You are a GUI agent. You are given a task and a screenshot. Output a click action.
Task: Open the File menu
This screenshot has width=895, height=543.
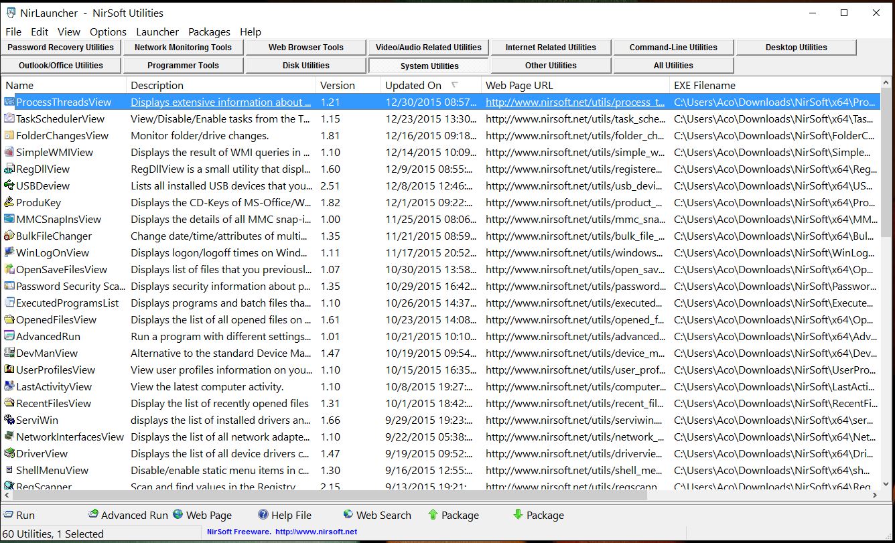pos(13,31)
